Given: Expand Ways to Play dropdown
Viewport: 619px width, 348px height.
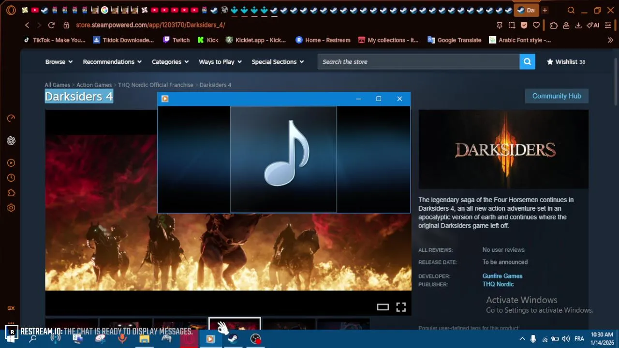Looking at the screenshot, I should click(x=220, y=62).
